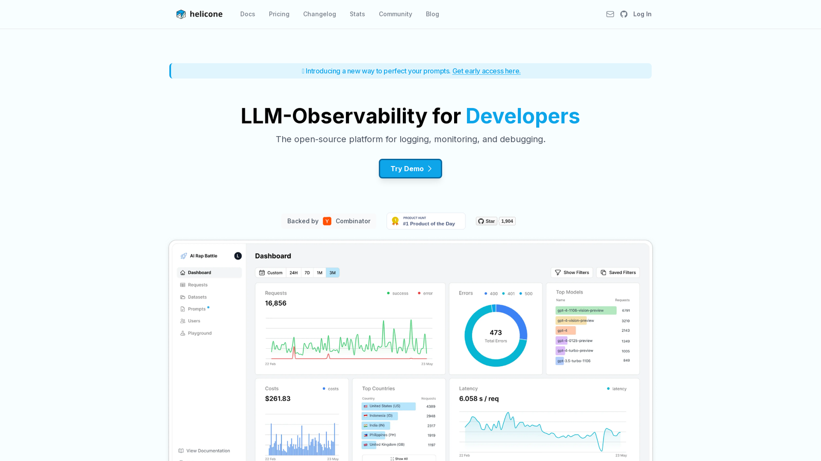Click the Y Combinator orange logo

pyautogui.click(x=327, y=221)
